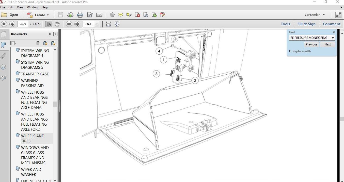Screen dimensions: 344x182
Task: Toggle the Bookmarks navigation panel button
Action: (x=3, y=45)
